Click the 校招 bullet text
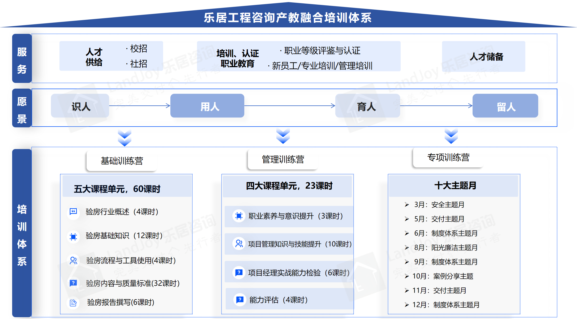This screenshot has width=577, height=319. [x=139, y=49]
